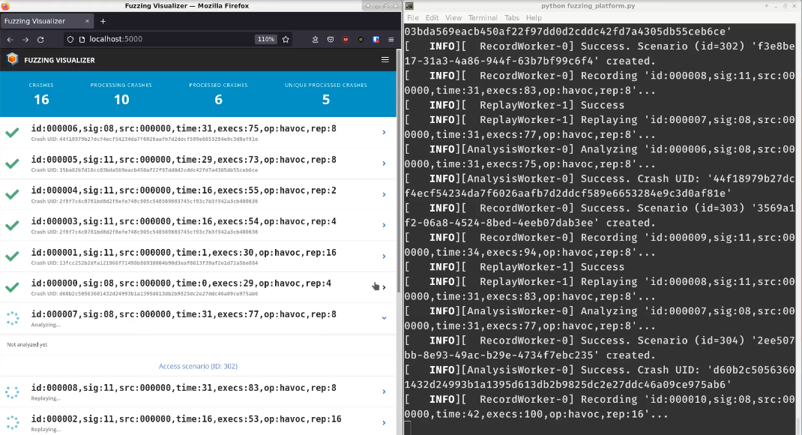Click the checkmark on crash id:000001

point(12,256)
